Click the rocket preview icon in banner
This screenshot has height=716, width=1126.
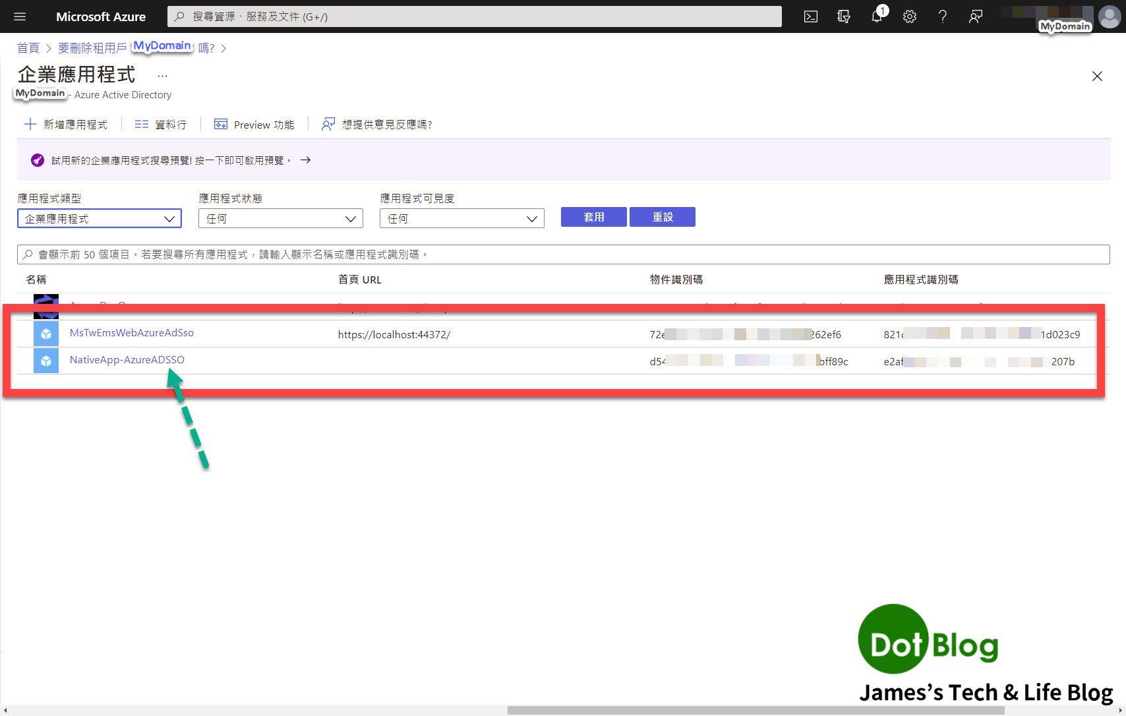pos(38,160)
